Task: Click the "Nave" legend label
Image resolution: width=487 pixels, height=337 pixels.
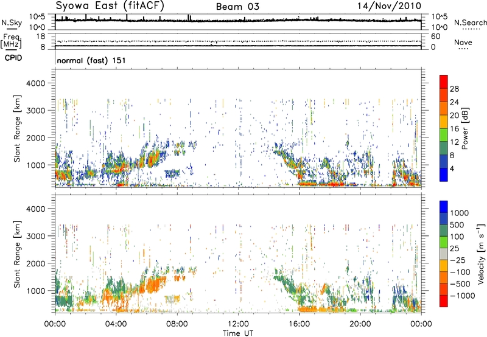Action: (463, 42)
